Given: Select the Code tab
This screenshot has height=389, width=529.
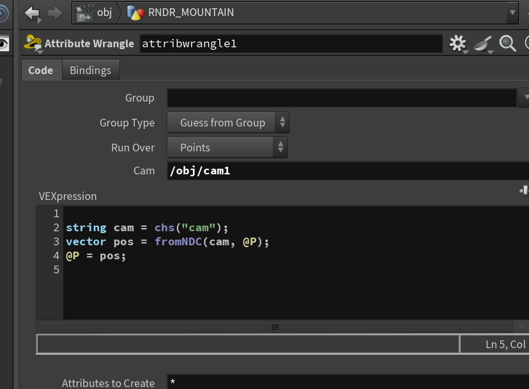Looking at the screenshot, I should point(41,70).
